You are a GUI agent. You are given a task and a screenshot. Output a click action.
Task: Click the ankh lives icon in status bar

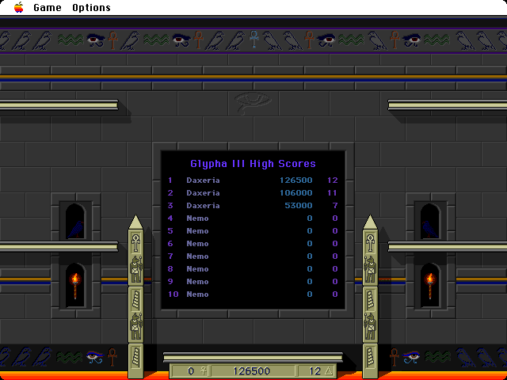[204, 370]
